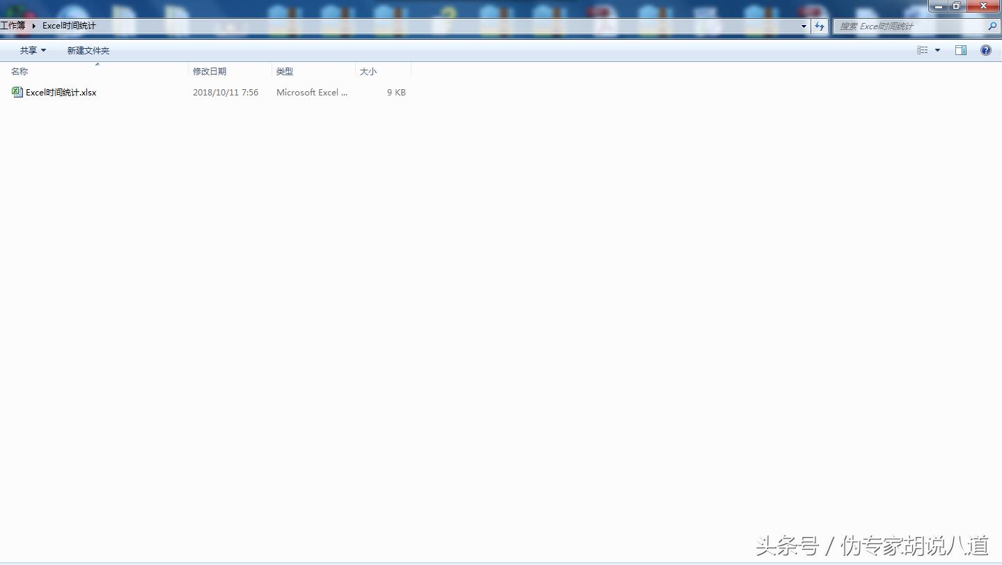
Task: Select the Excel时间统计 breadcrumb segment
Action: (69, 26)
